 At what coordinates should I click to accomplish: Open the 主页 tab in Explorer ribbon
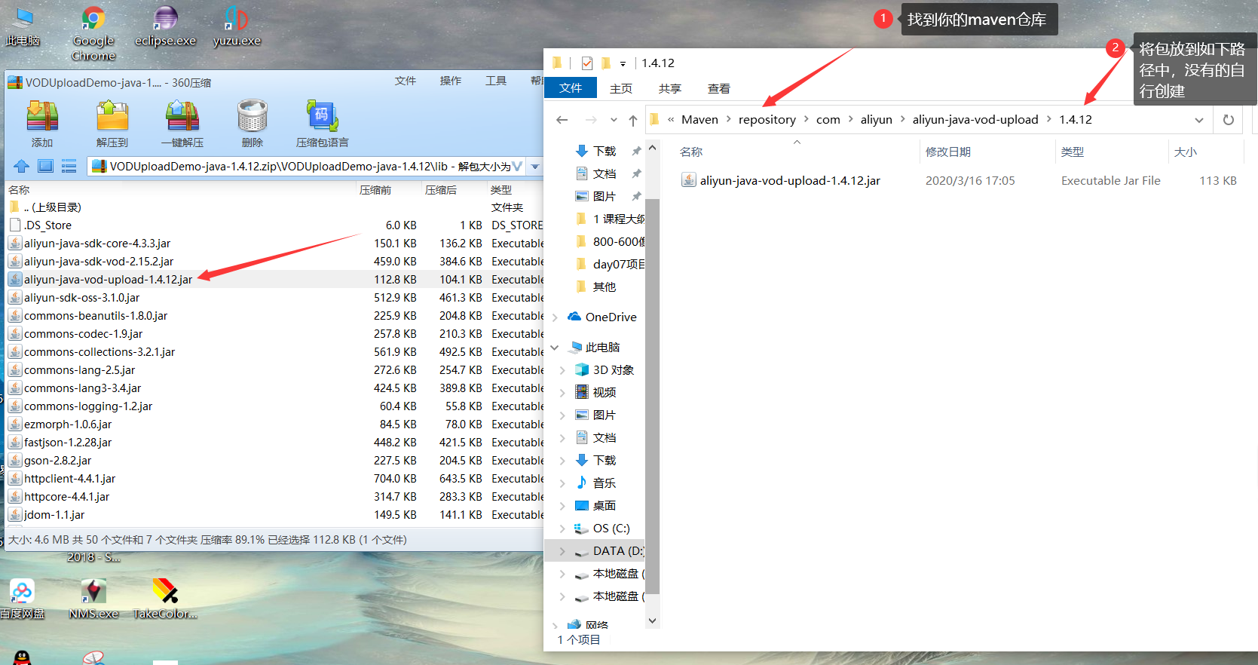pos(621,88)
